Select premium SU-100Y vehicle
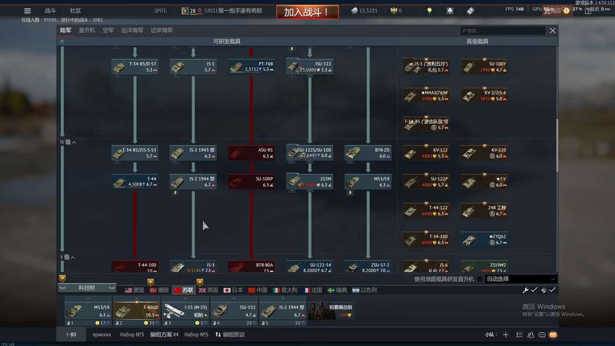The height and width of the screenshot is (346, 615). 485,67
